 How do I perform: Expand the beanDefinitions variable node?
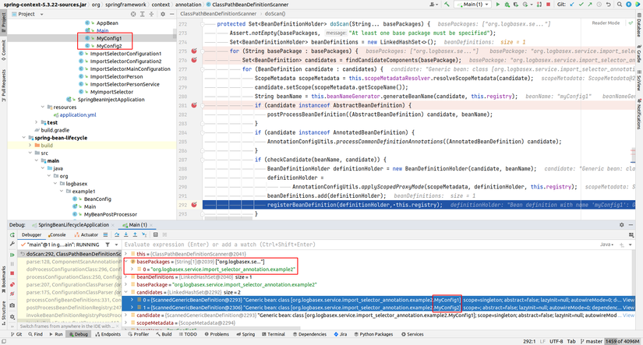pyautogui.click(x=125, y=278)
